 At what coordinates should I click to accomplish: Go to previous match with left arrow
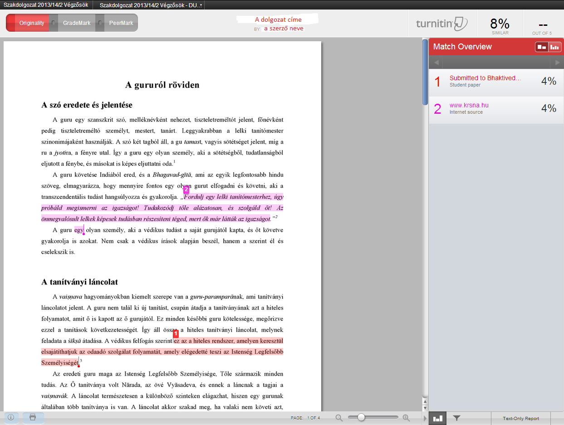(x=436, y=63)
